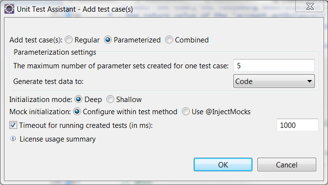The height and width of the screenshot is (185, 328).
Task: Toggle the Timeout for running tests checkbox
Action: point(13,125)
